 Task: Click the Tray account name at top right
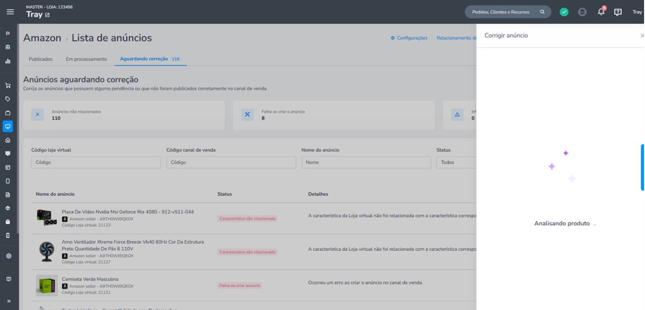637,12
